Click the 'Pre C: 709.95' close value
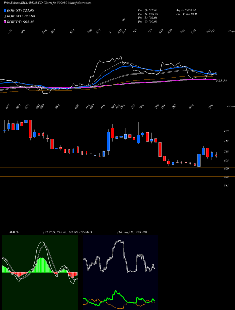 coord(148,22)
